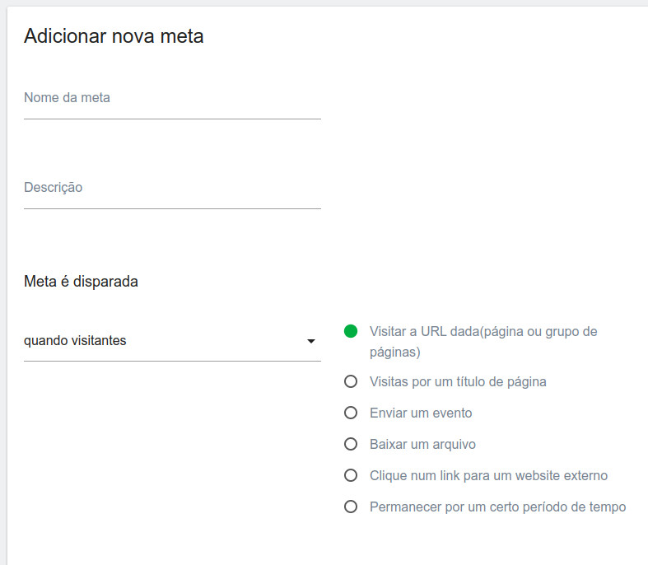Choose the 'Enviar um evento' radio option

click(x=351, y=413)
